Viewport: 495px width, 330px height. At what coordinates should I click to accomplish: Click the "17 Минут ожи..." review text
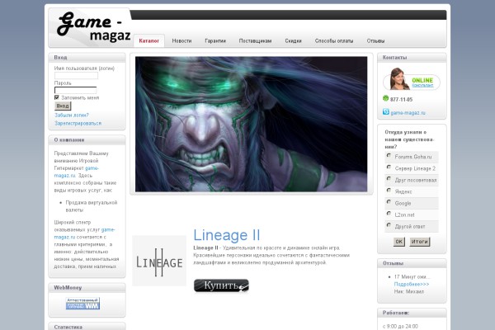[412, 276]
